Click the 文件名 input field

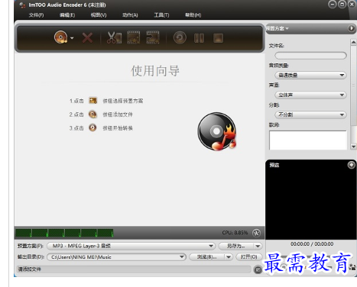[310, 56]
